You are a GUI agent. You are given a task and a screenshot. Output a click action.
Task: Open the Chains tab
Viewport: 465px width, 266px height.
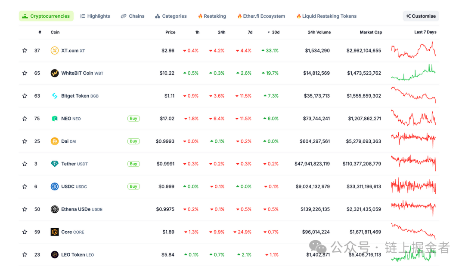tap(133, 16)
